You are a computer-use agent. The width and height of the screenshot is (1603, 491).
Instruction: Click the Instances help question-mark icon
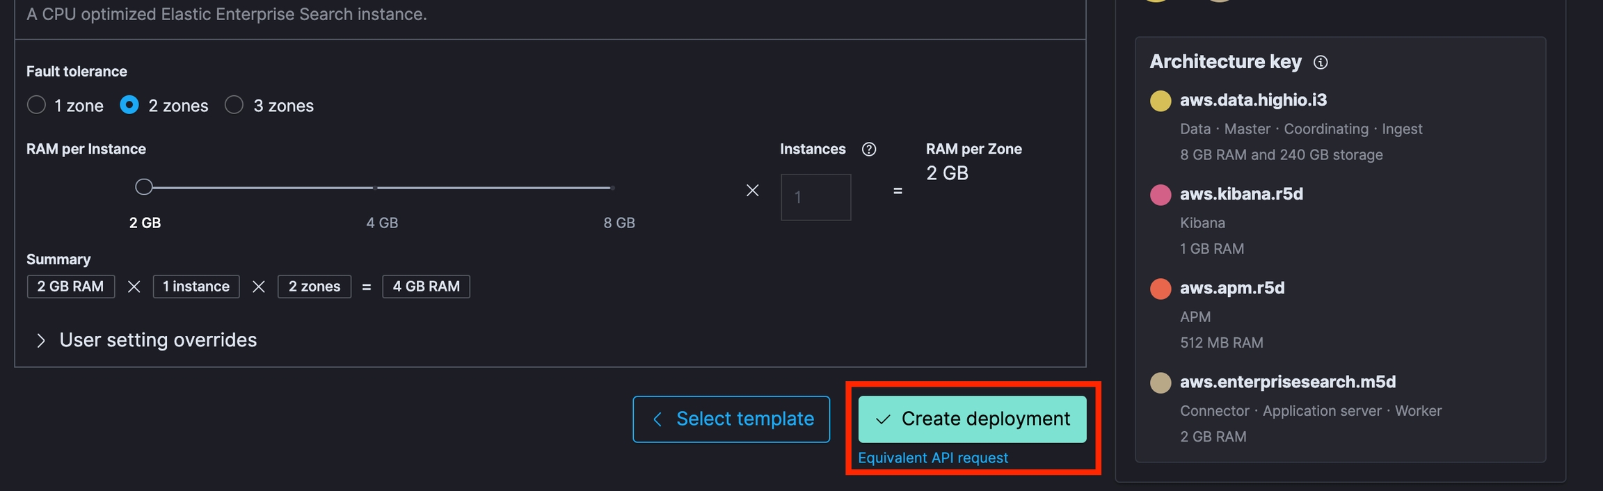pos(869,150)
